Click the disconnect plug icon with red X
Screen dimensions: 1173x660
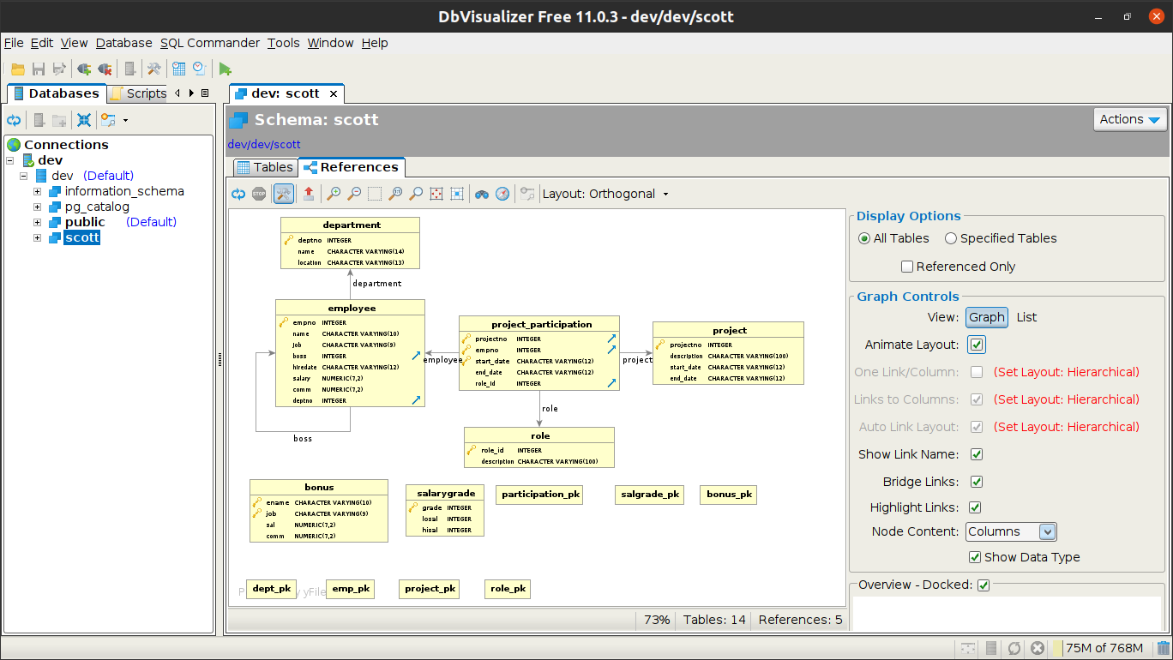click(105, 69)
